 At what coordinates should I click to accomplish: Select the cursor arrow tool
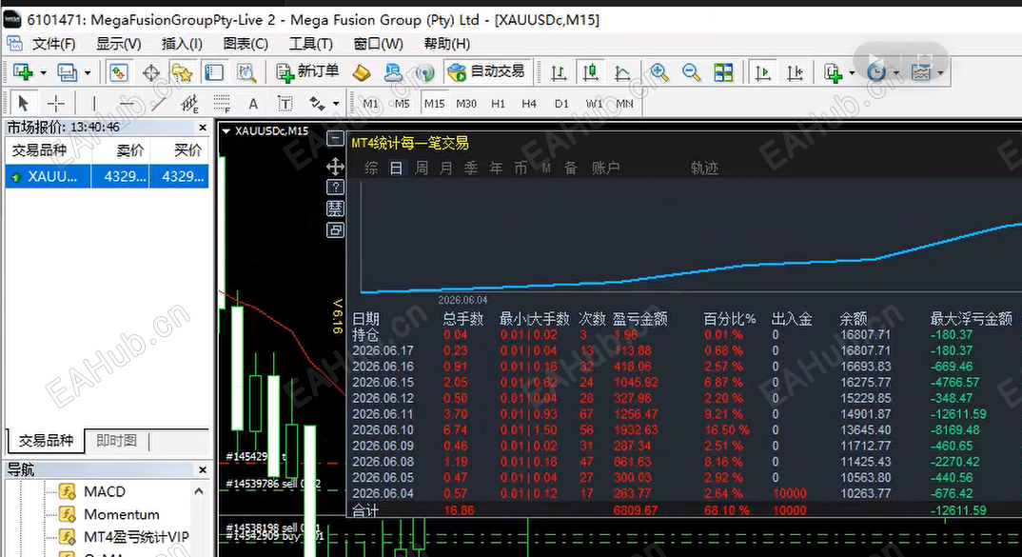click(24, 103)
